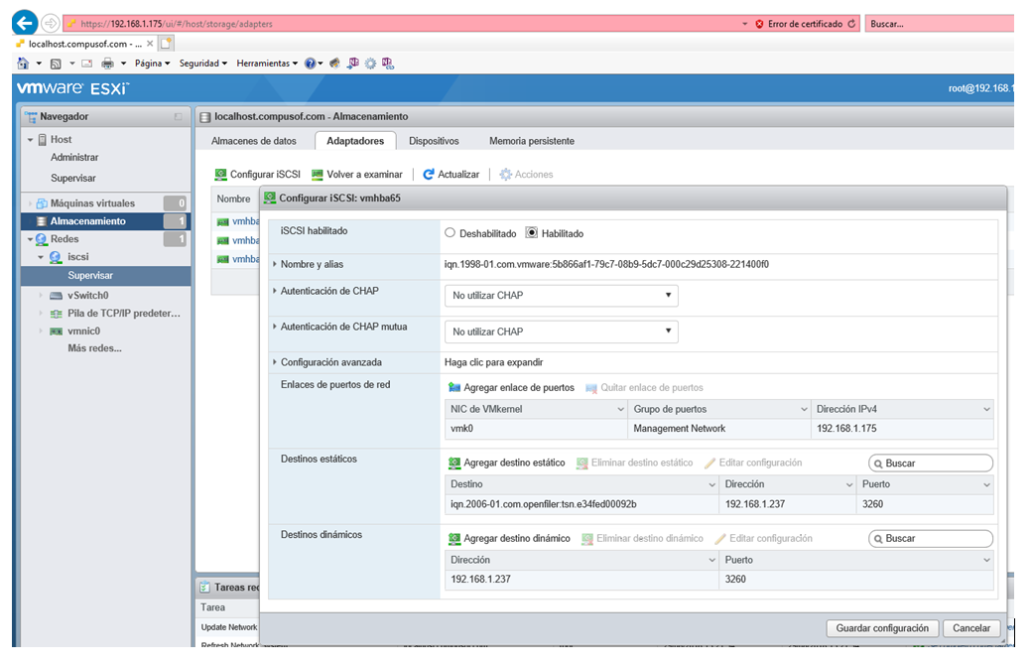This screenshot has width=1033, height=666.
Task: Switch to the Adaptadores tab
Action: (x=355, y=141)
